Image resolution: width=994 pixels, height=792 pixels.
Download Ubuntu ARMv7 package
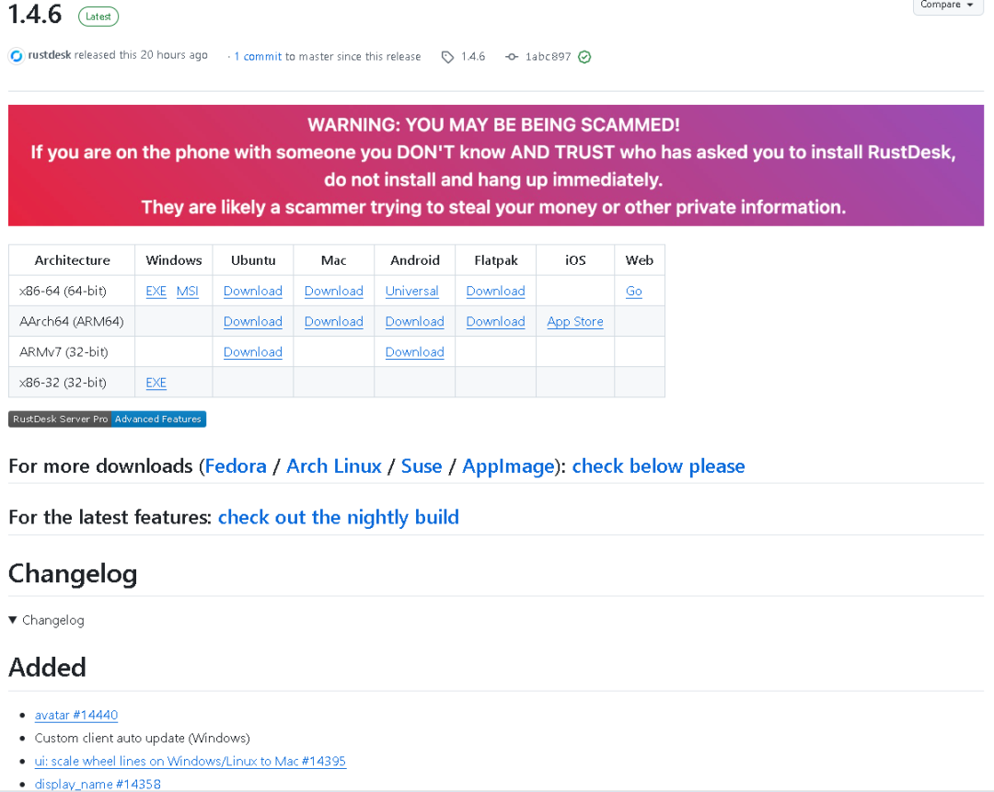pyautogui.click(x=253, y=351)
